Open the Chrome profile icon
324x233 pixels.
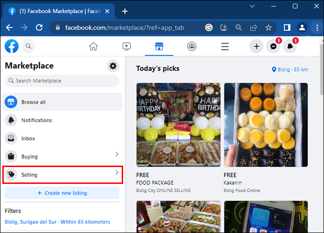tap(302, 28)
